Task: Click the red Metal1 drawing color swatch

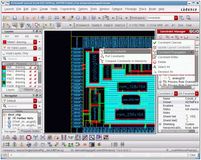Action: pos(4,42)
